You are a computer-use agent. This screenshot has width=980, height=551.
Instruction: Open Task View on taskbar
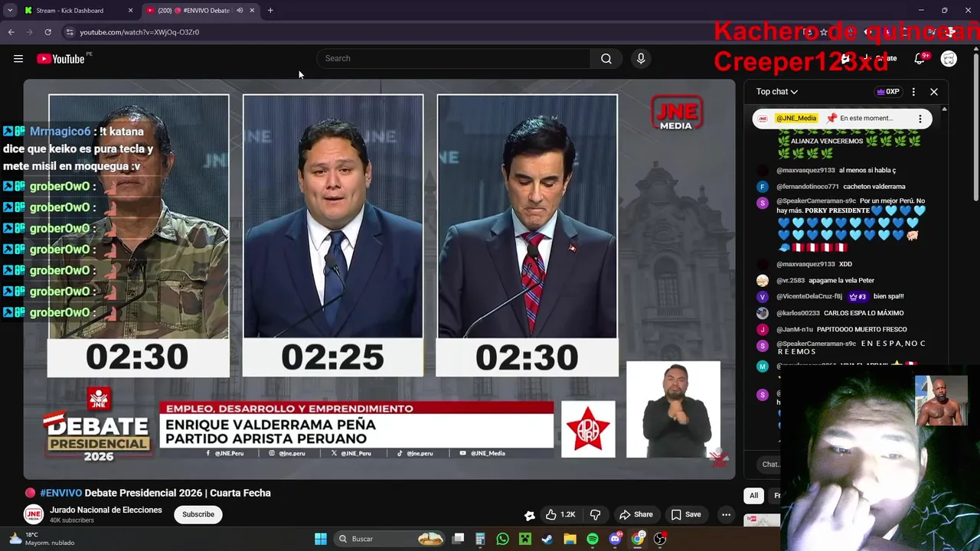tap(458, 539)
